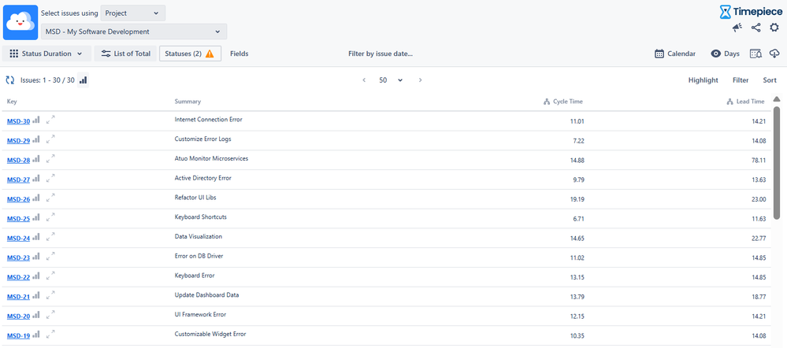Open issue link MSD-24
Viewport: 787px width, 348px height.
pos(19,239)
